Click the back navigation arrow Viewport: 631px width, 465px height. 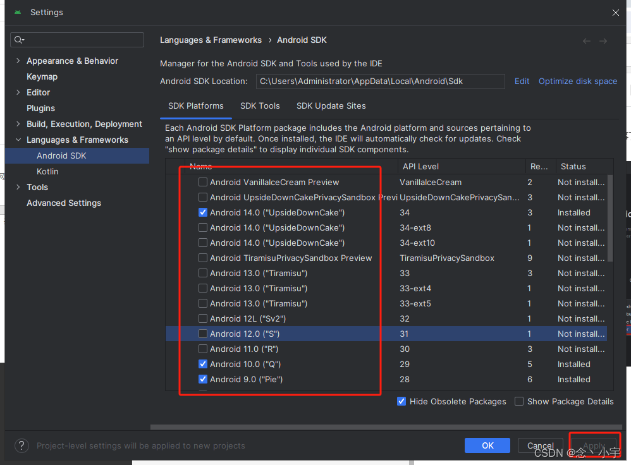click(587, 41)
